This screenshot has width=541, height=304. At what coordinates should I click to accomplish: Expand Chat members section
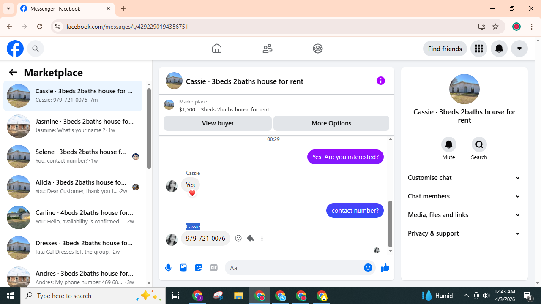point(464,196)
